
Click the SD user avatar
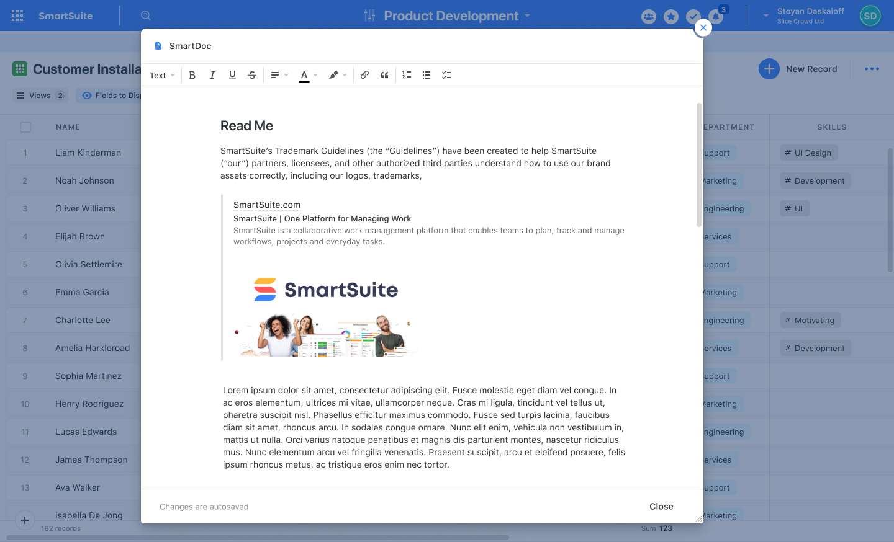870,16
